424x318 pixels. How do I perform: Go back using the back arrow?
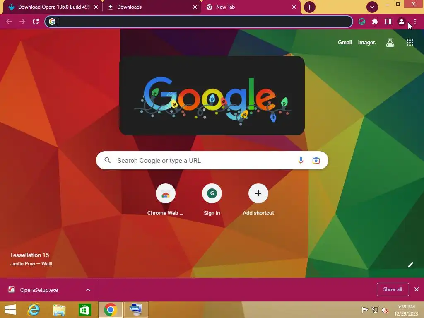click(9, 22)
